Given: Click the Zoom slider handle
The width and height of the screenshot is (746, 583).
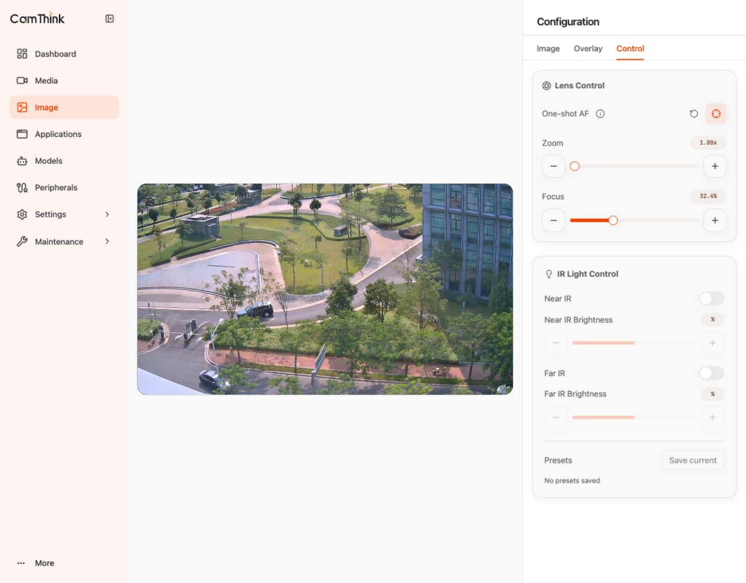Looking at the screenshot, I should tap(575, 166).
